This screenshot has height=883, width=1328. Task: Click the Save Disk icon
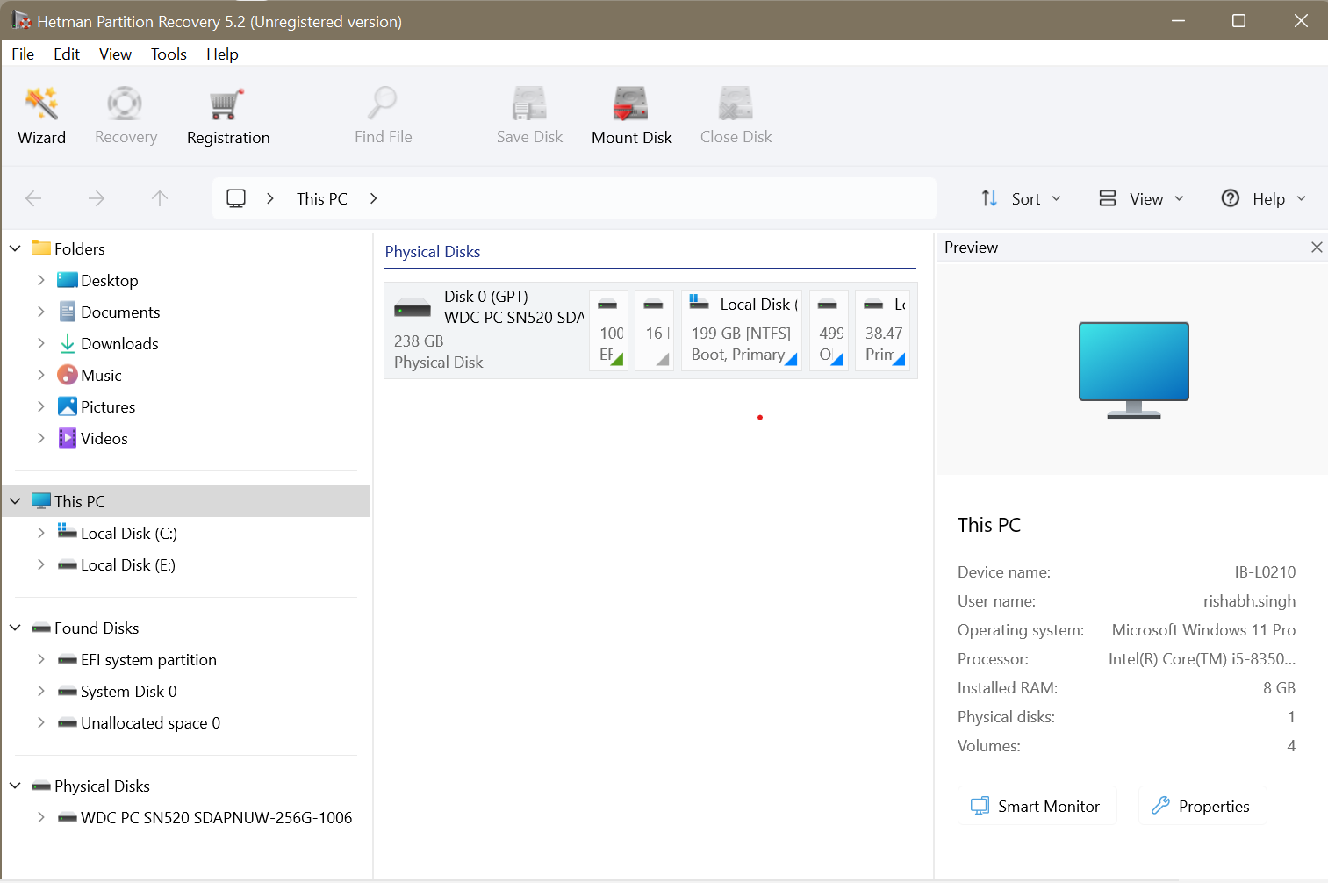[x=528, y=104]
